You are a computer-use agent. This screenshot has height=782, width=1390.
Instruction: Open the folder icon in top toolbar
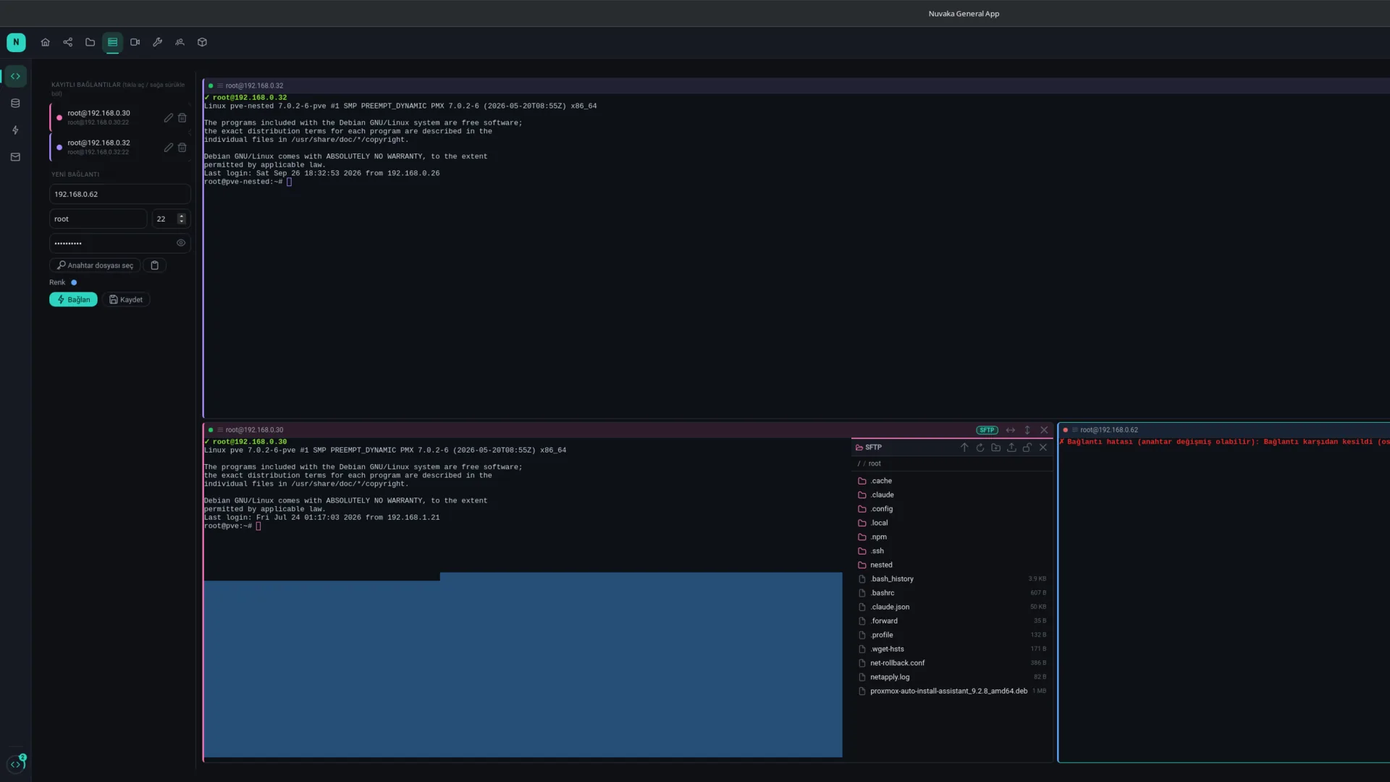(90, 42)
